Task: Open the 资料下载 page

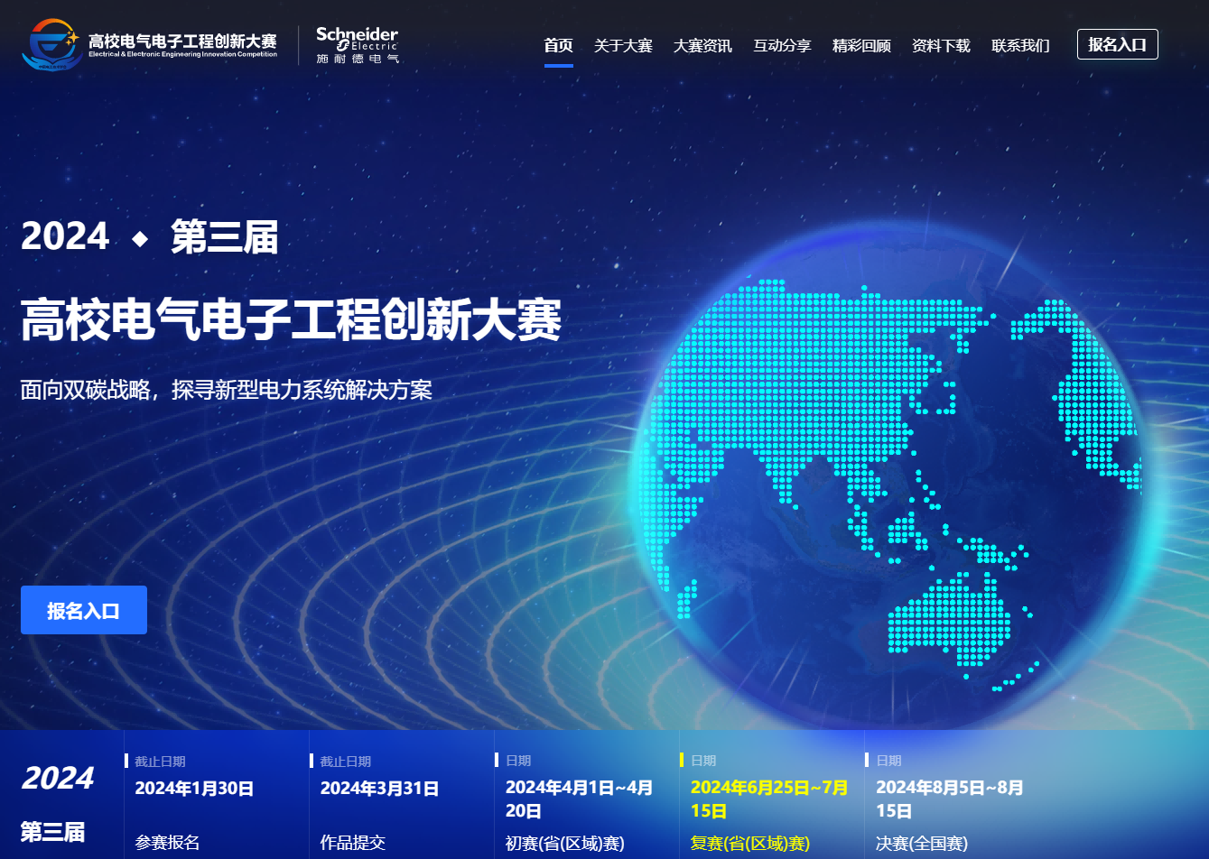Action: tap(939, 45)
